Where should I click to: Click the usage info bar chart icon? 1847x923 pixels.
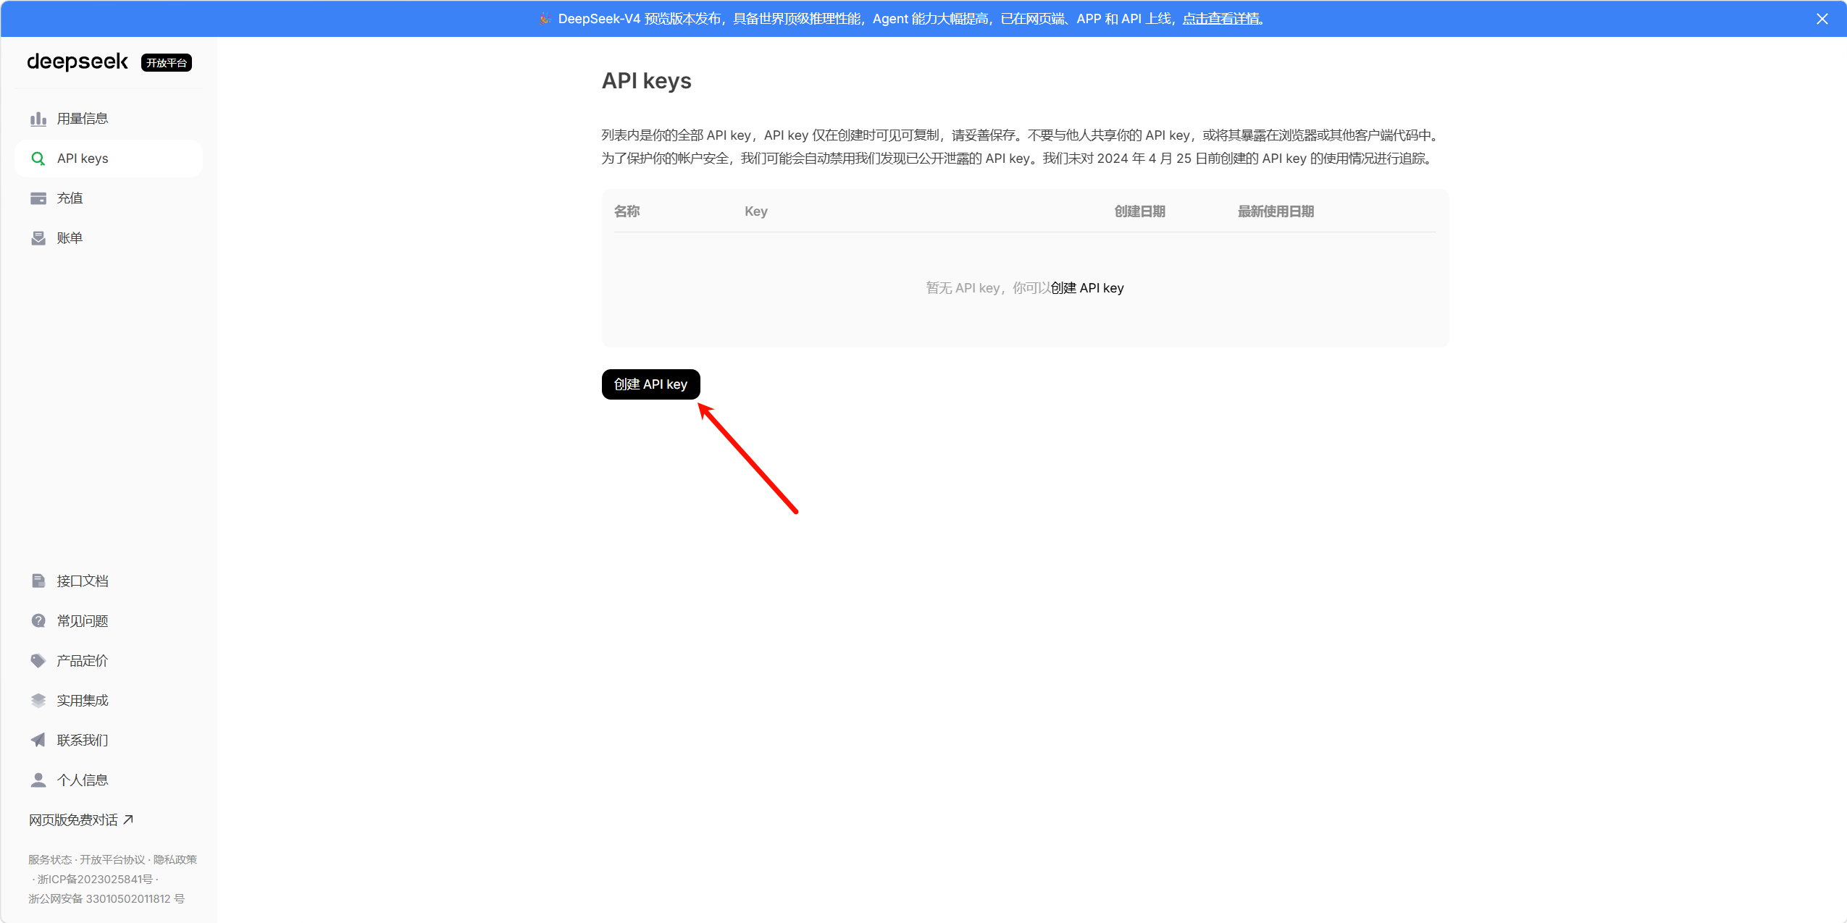coord(38,119)
